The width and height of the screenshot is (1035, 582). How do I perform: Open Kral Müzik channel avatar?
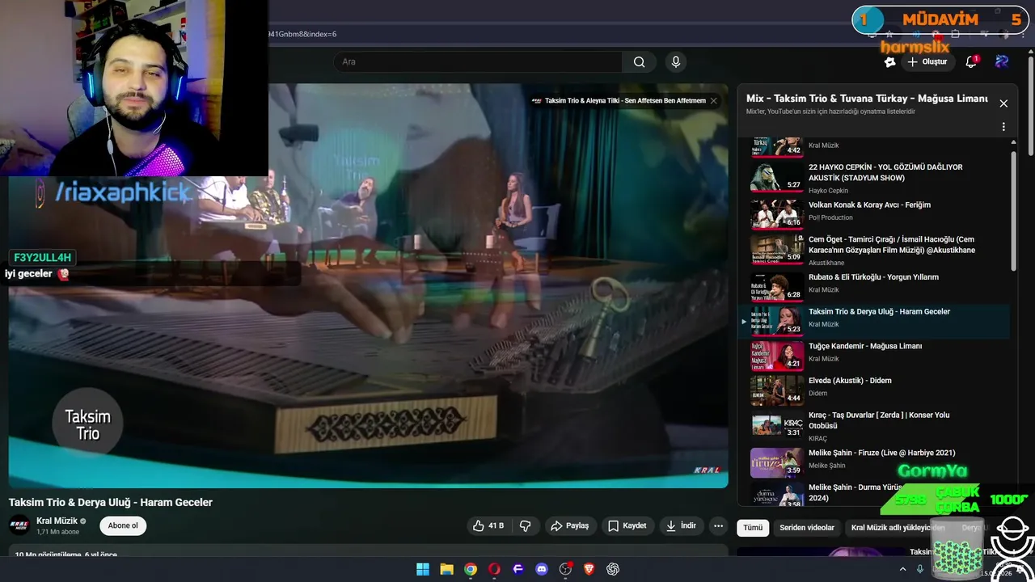point(19,525)
